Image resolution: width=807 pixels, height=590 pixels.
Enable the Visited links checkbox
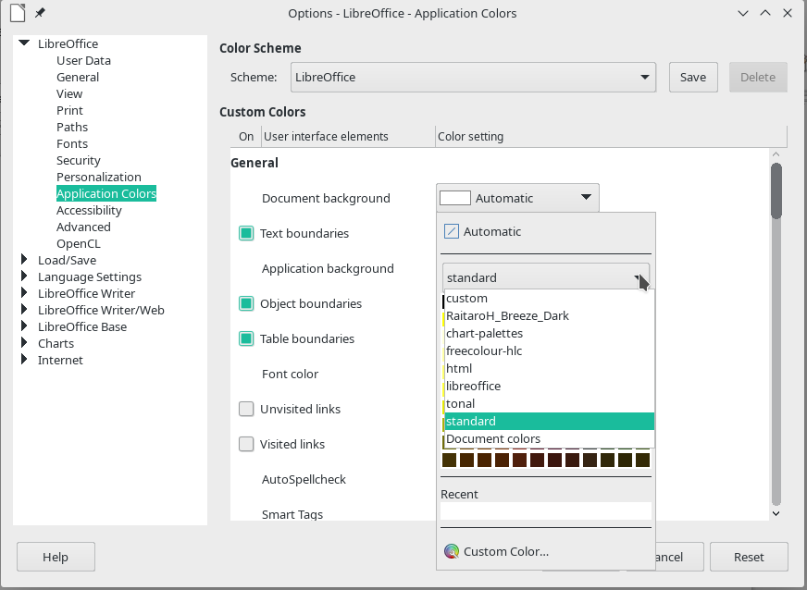click(x=246, y=444)
